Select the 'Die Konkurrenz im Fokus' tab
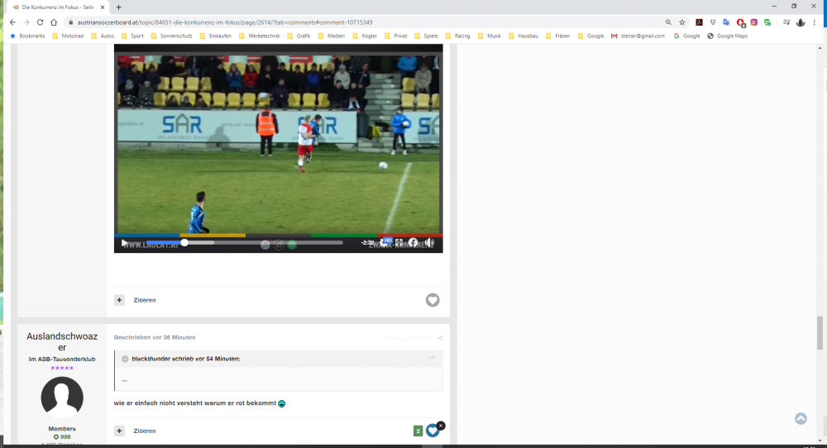This screenshot has height=448, width=827. coord(58,7)
